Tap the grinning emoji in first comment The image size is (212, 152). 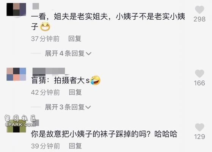pyautogui.click(x=45, y=27)
